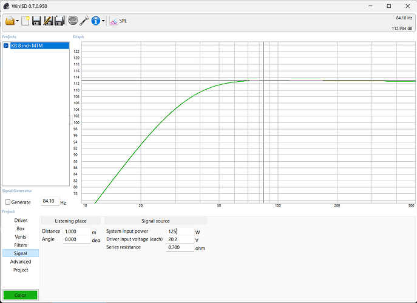Viewport: 417px width, 303px height.
Task: Open the Vents tab
Action: click(x=21, y=237)
